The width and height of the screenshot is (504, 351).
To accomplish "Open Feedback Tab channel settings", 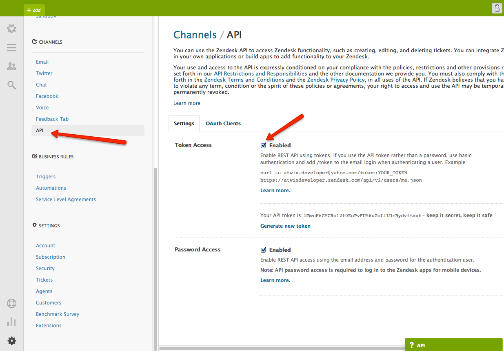I will [x=52, y=119].
